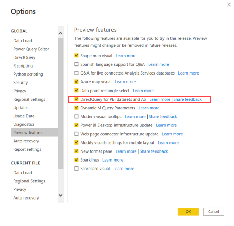This screenshot has width=234, height=226.
Task: Disable the Sparklines preview feature
Action: pyautogui.click(x=76, y=160)
